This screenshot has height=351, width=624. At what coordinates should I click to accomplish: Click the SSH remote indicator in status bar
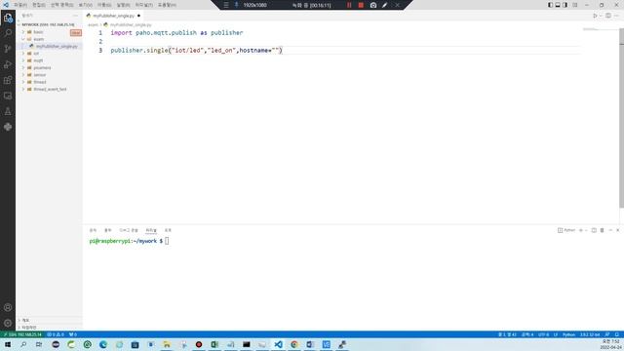coord(21,334)
